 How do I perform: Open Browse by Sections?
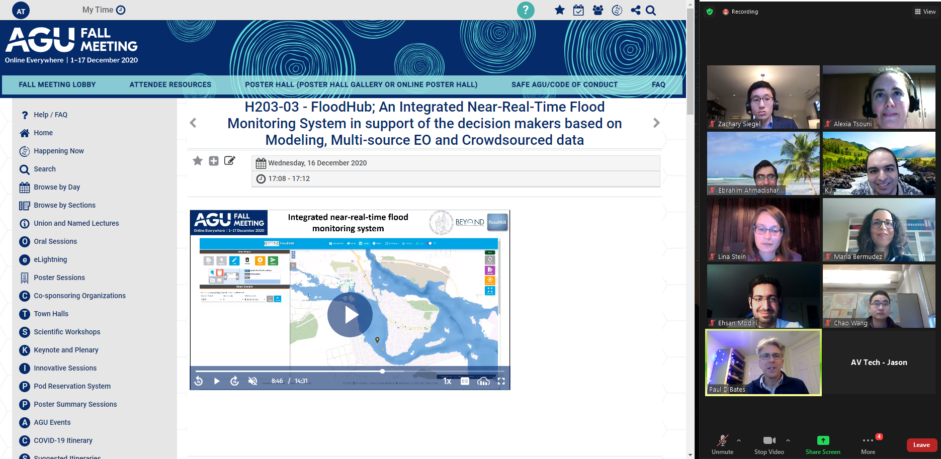point(64,205)
